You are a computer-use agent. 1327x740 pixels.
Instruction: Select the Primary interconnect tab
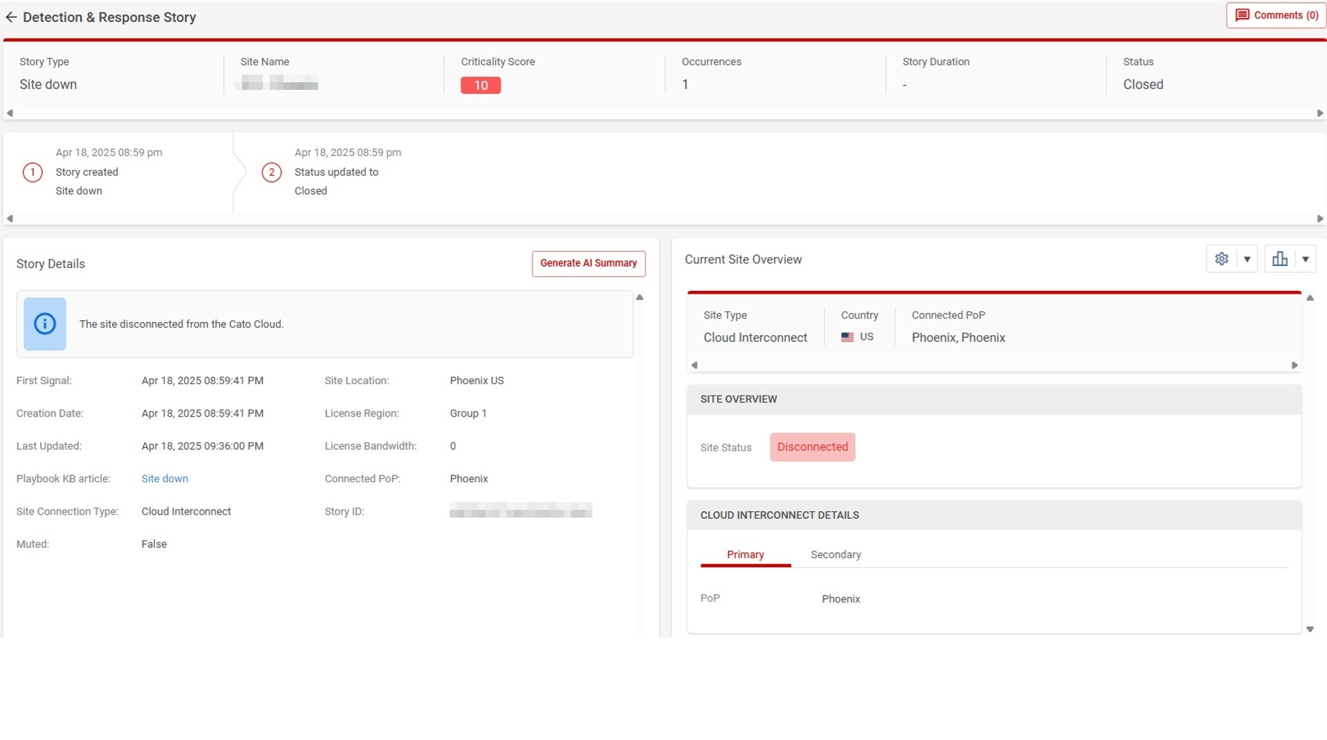tap(745, 555)
